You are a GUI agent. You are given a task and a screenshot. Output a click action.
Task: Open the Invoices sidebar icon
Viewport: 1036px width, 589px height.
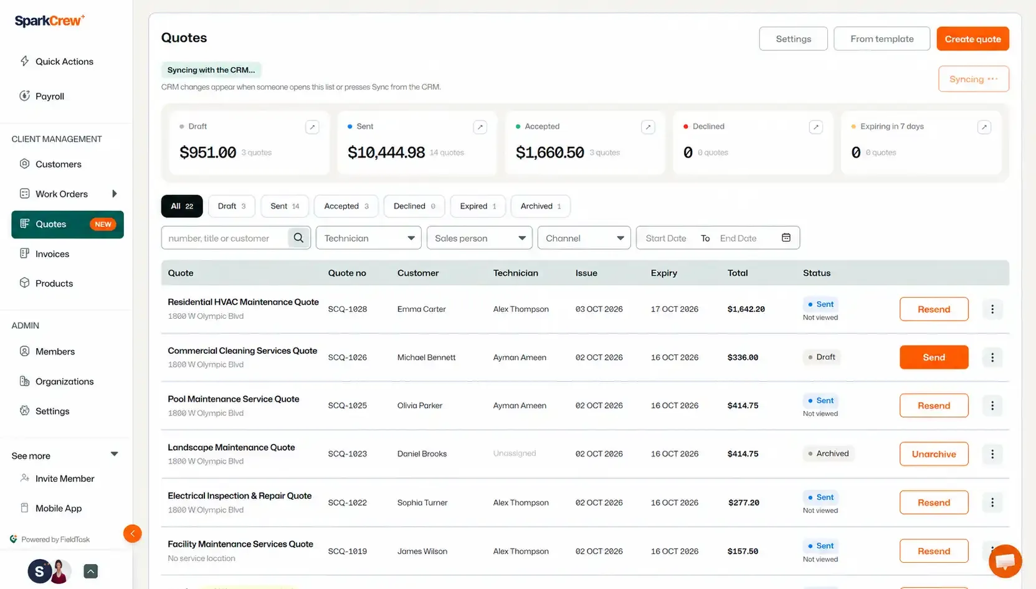coord(25,253)
